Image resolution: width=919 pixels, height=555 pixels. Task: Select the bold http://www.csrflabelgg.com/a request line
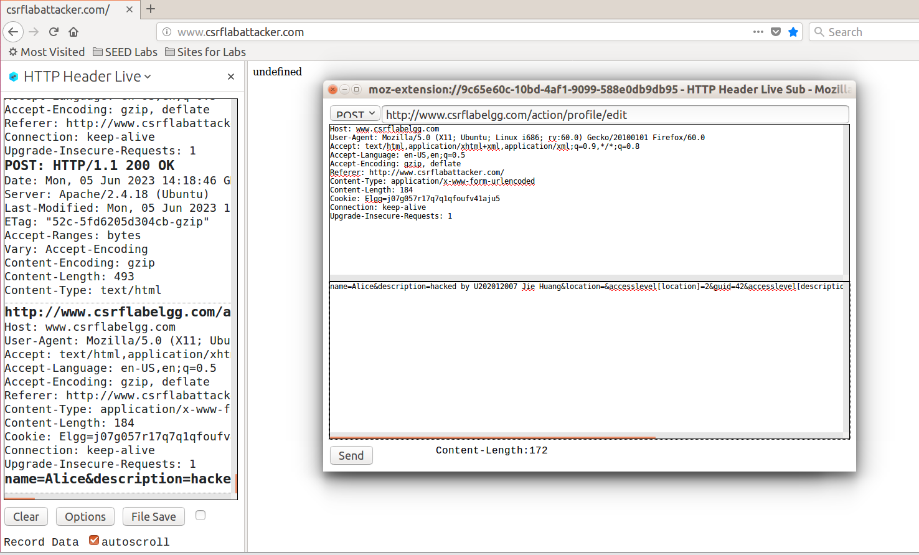118,312
